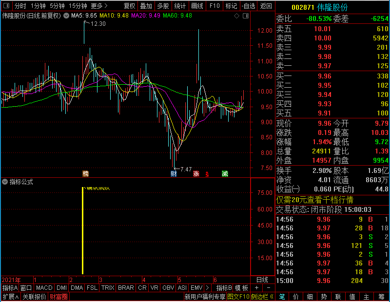Click the 涨 event marker on chart
This screenshot has width=390, height=302.
coord(196,173)
